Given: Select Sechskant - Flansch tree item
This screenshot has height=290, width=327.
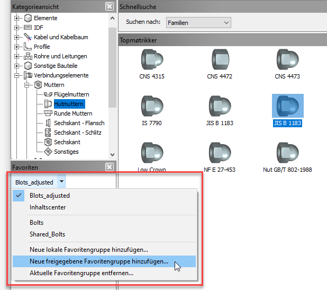Looking at the screenshot, I should click(x=79, y=123).
